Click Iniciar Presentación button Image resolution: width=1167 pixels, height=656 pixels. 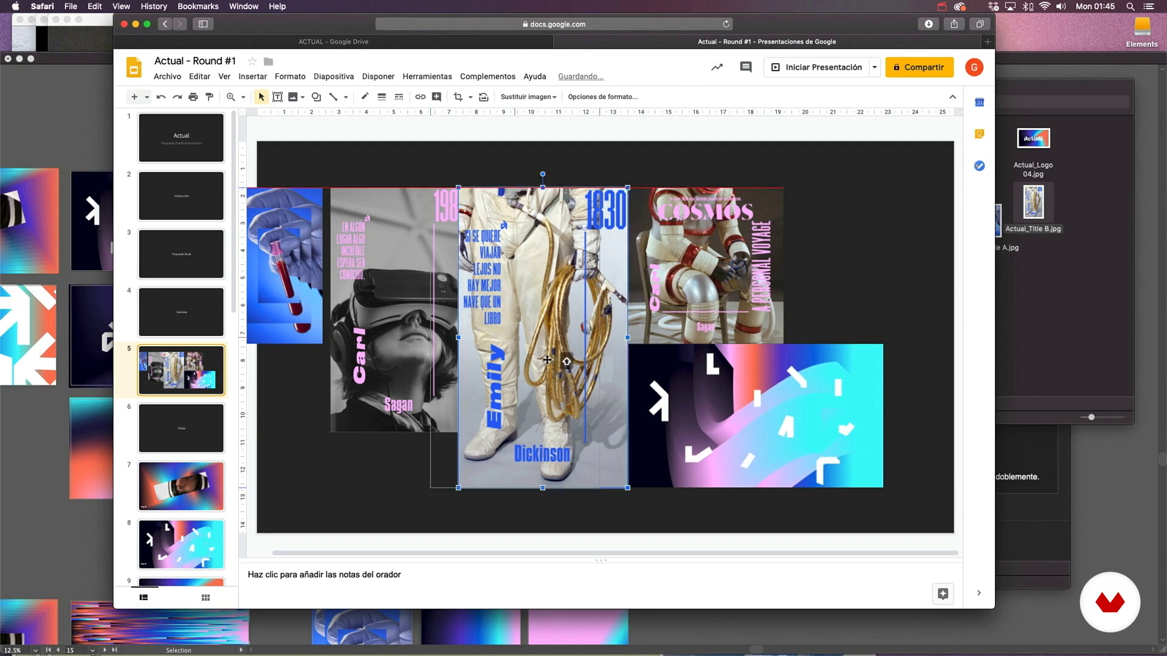click(816, 67)
